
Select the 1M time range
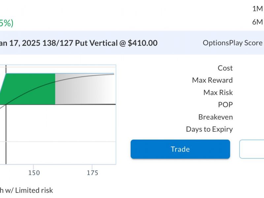point(258,9)
